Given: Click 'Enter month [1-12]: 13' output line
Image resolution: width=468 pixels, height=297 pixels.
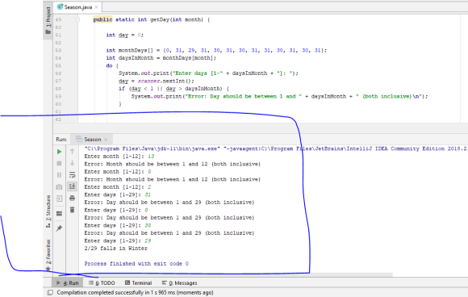Looking at the screenshot, I should [119, 157].
